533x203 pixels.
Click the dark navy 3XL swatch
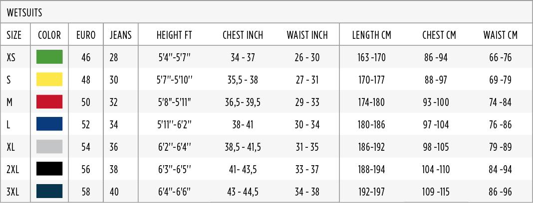coord(49,191)
